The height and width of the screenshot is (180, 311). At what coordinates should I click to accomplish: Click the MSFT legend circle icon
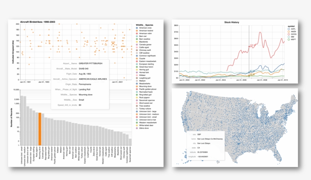click(x=289, y=39)
